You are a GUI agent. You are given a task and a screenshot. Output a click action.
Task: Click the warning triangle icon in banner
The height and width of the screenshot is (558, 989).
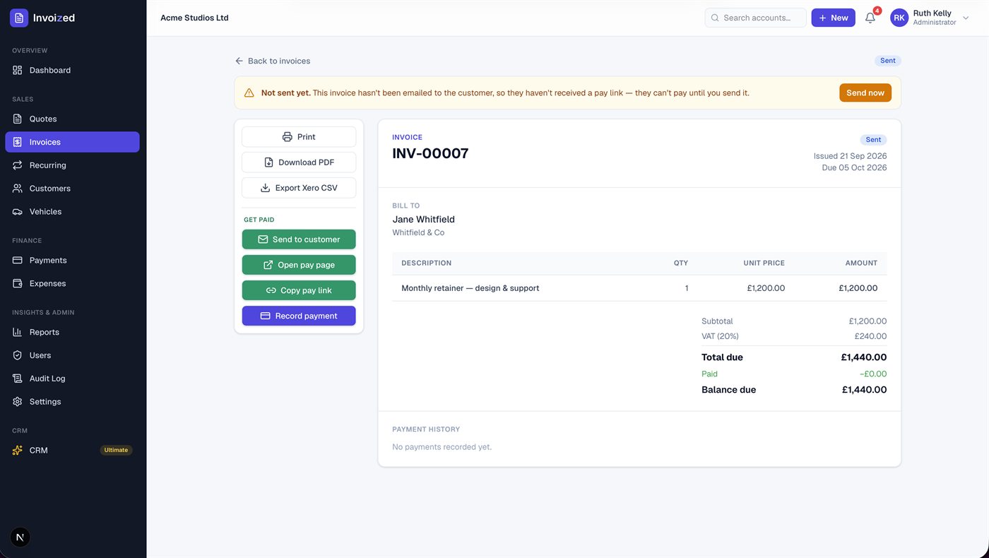point(249,93)
